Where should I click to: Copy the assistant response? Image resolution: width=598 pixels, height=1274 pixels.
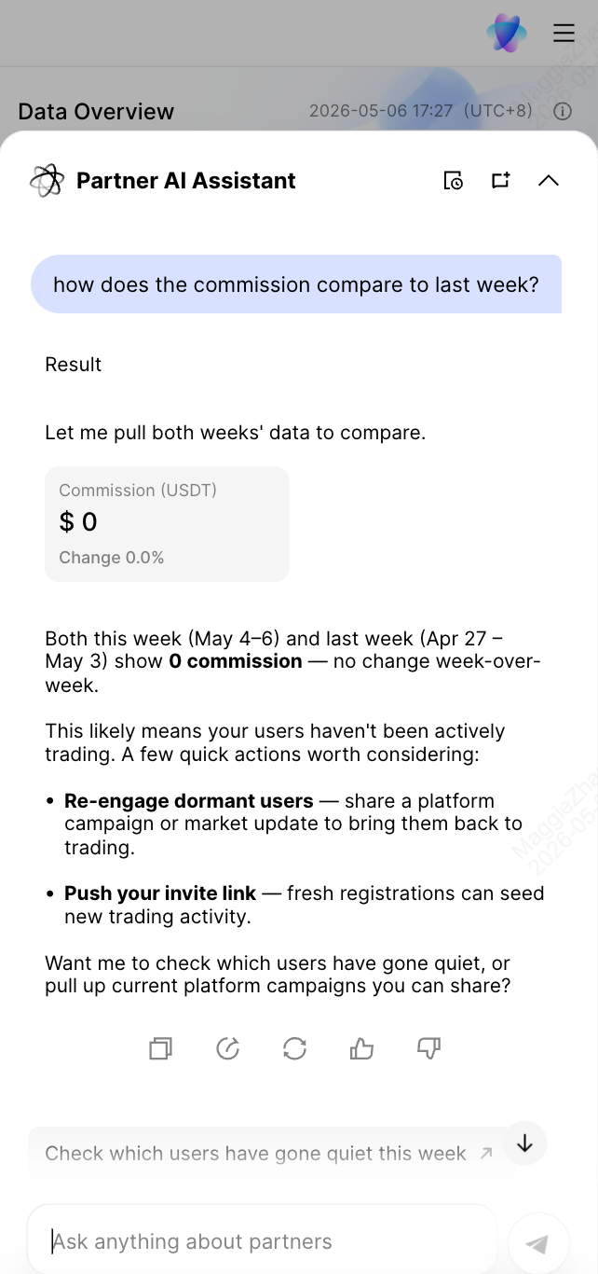coord(160,1049)
